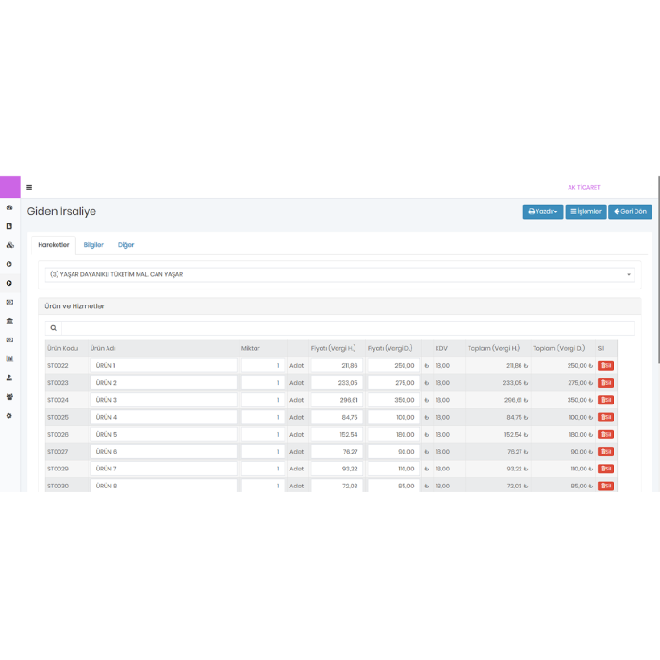Click the ÜRÜN 1 name input field
The height and width of the screenshot is (660, 660).
(x=163, y=366)
